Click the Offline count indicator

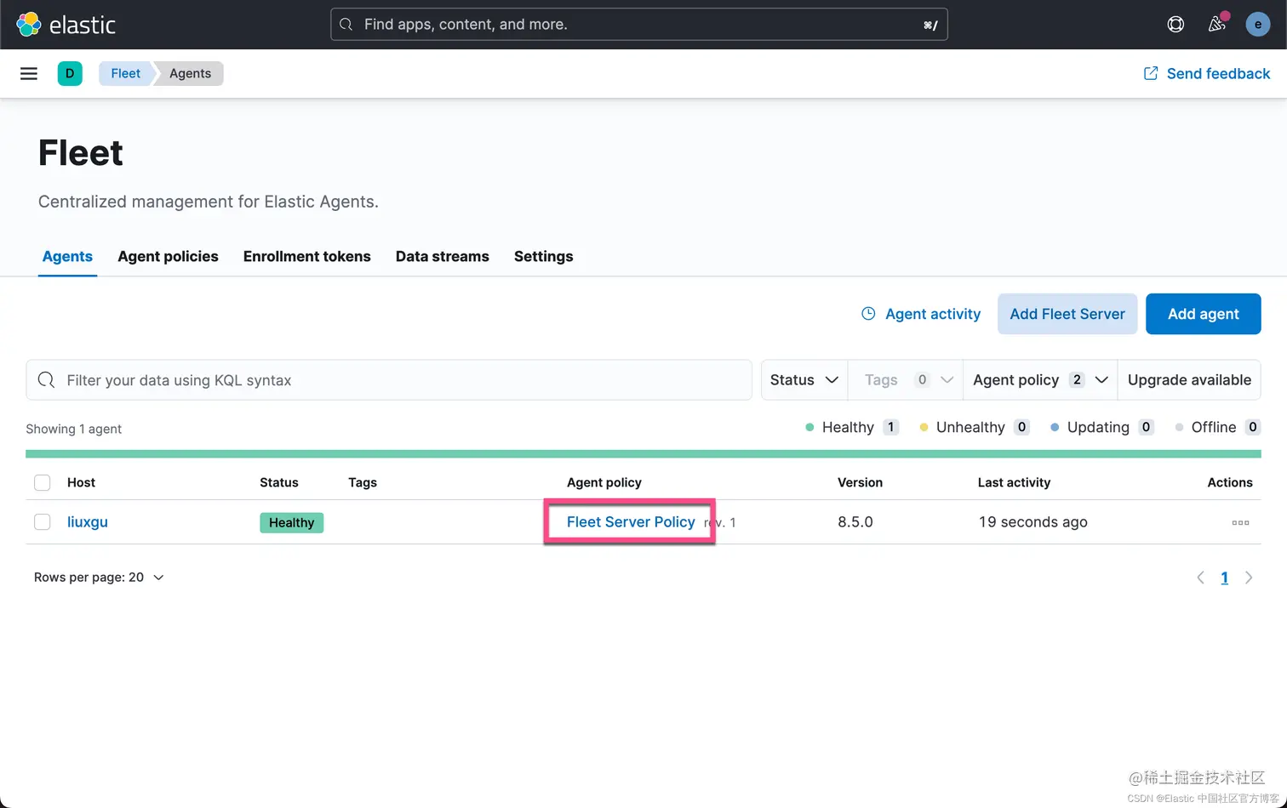[1217, 427]
